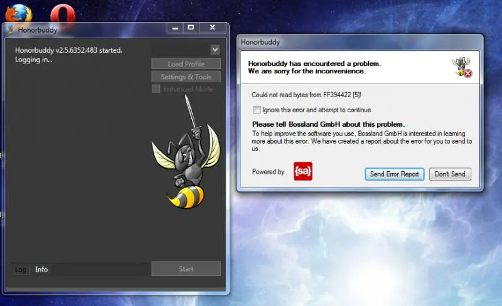
Task: Click the Don't Send button
Action: (x=450, y=174)
